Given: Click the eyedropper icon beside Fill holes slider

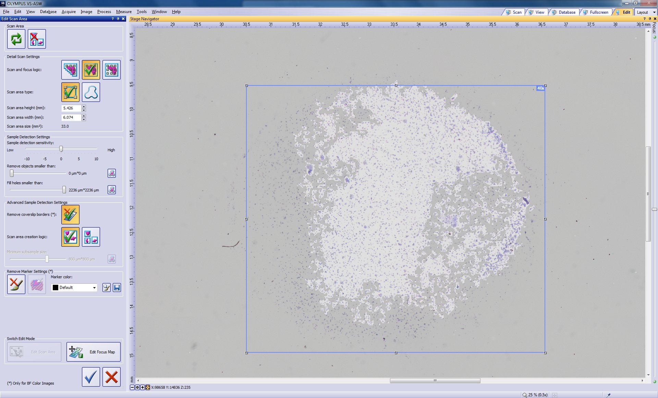Looking at the screenshot, I should coord(112,190).
